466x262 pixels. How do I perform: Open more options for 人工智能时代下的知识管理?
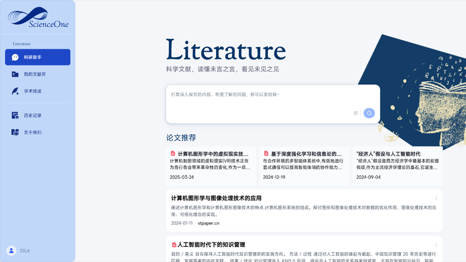tap(436, 245)
